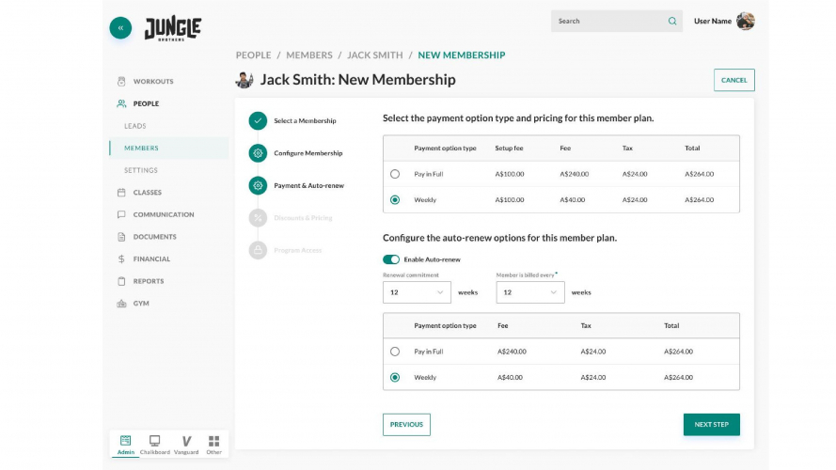Select Pay in Full payment option radio
This screenshot has width=836, height=470.
click(x=395, y=174)
